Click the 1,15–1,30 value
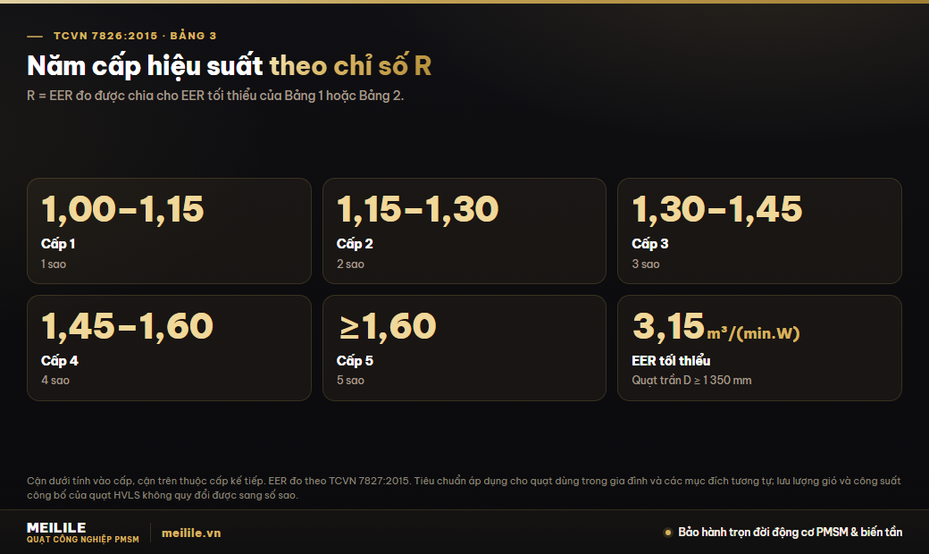 (418, 209)
